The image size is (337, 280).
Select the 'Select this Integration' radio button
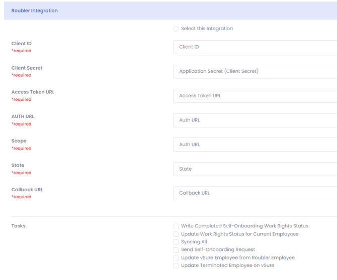[x=176, y=29]
